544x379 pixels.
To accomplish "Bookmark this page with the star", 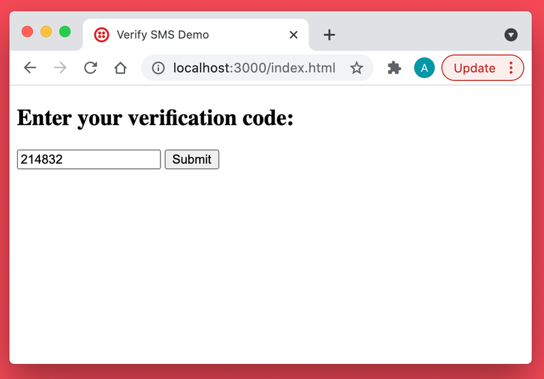I will pos(356,68).
